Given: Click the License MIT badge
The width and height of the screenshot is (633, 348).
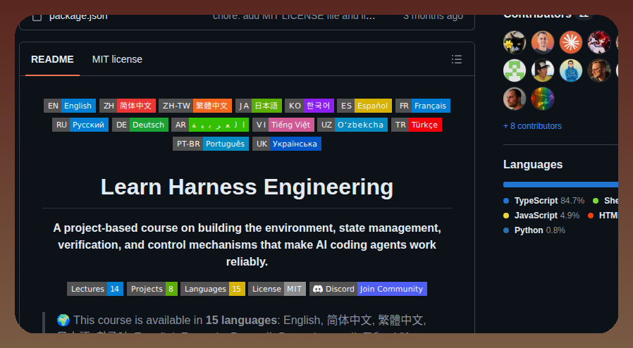Looking at the screenshot, I should (x=277, y=289).
